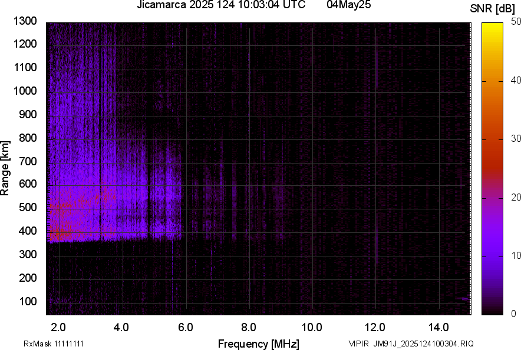Select the 0 dB colorbar tick label
Image resolution: width=521 pixels, height=350 pixels.
(x=514, y=314)
